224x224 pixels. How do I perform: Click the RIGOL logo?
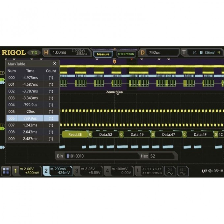(x=14, y=52)
